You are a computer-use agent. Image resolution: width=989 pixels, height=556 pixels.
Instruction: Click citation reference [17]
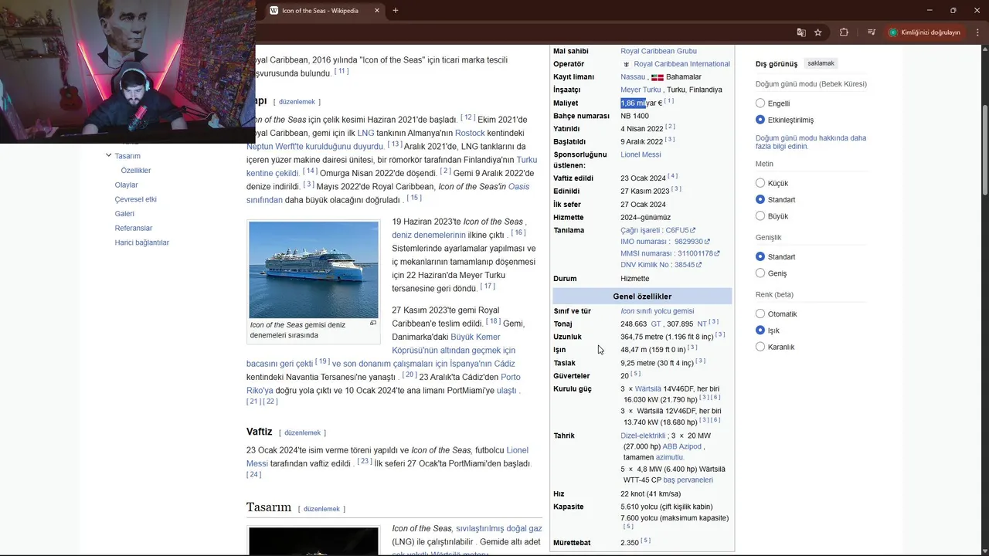[488, 286]
